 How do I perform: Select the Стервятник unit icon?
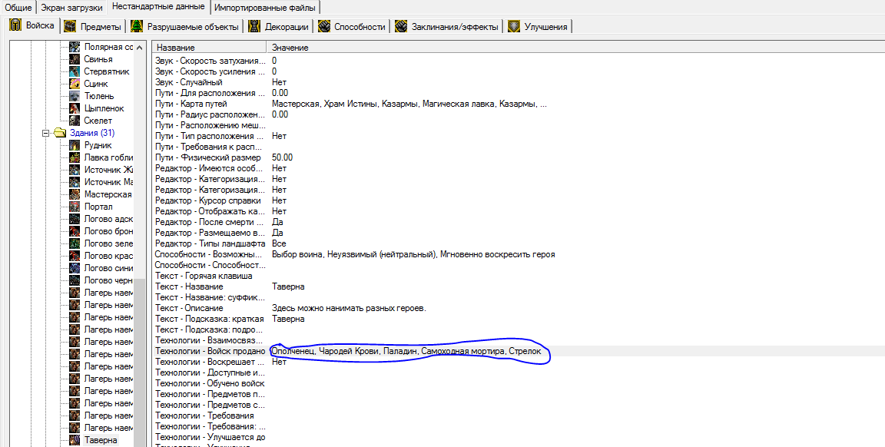pos(75,71)
